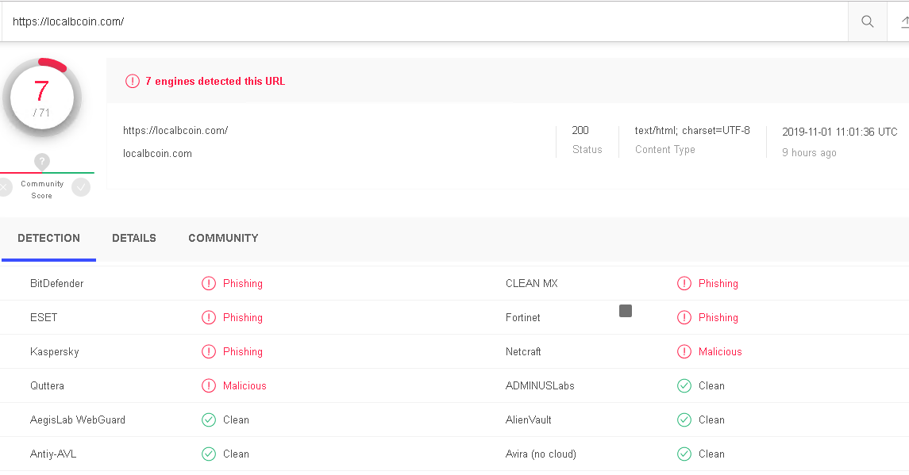This screenshot has width=909, height=475.
Task: Select the Kaspersky engine name
Action: click(x=55, y=351)
